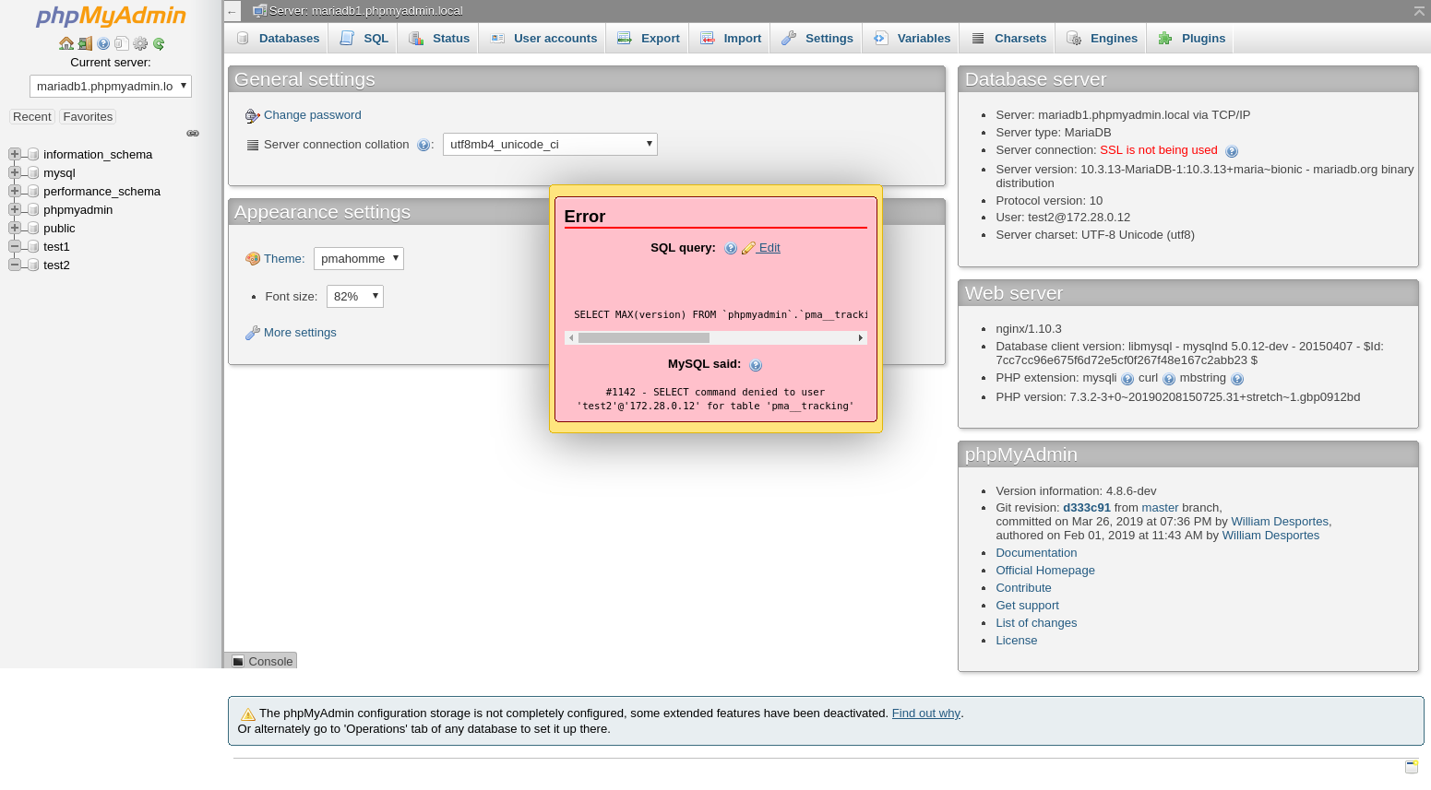The height and width of the screenshot is (790, 1431).
Task: Click the phpMyAdmin home icon
Action: pyautogui.click(x=66, y=43)
